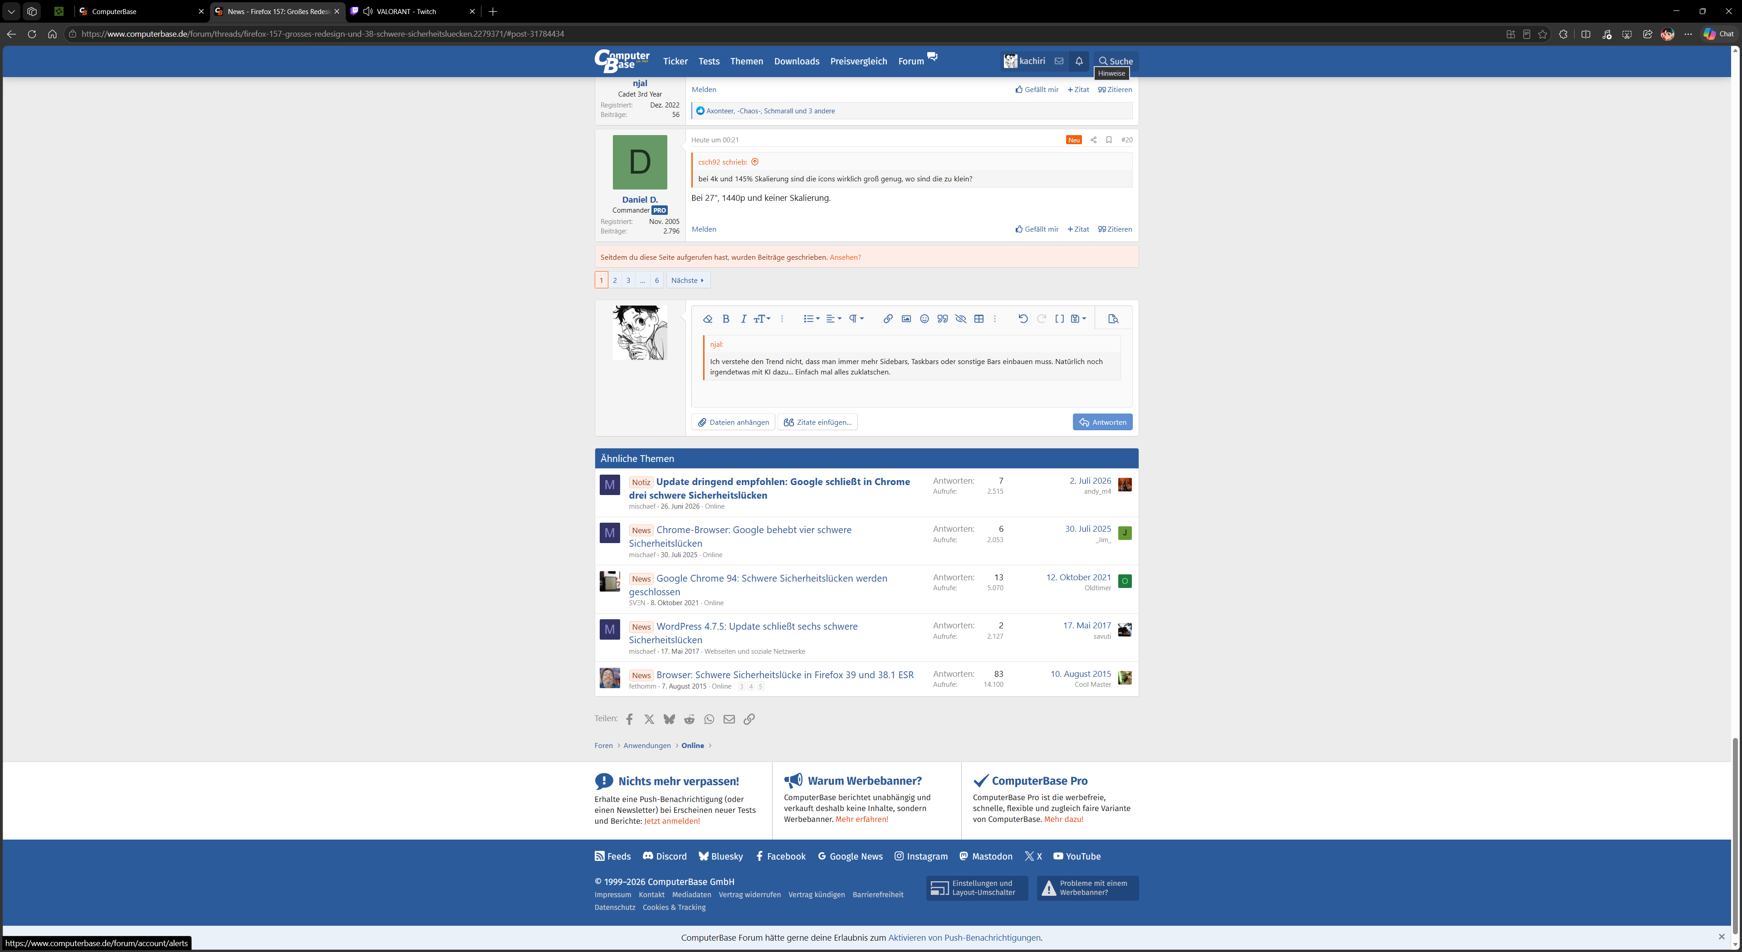Image resolution: width=1742 pixels, height=952 pixels.
Task: Click the undo icon in editor toolbar
Action: click(1023, 319)
